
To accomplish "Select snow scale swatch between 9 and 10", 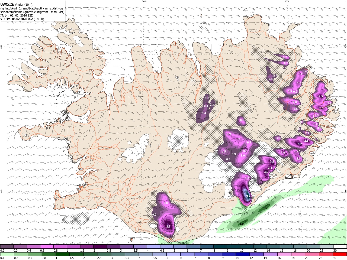I will [x=233, y=247].
